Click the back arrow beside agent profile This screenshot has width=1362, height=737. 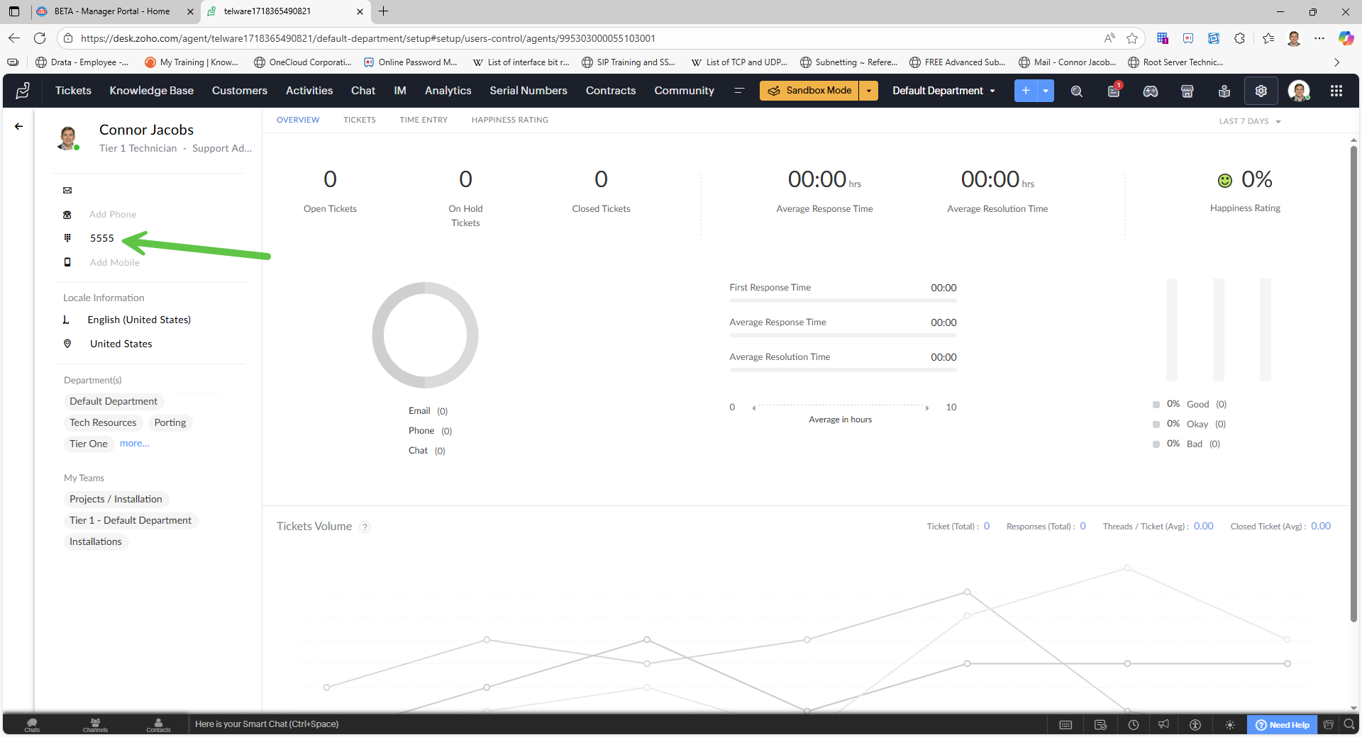click(x=19, y=126)
